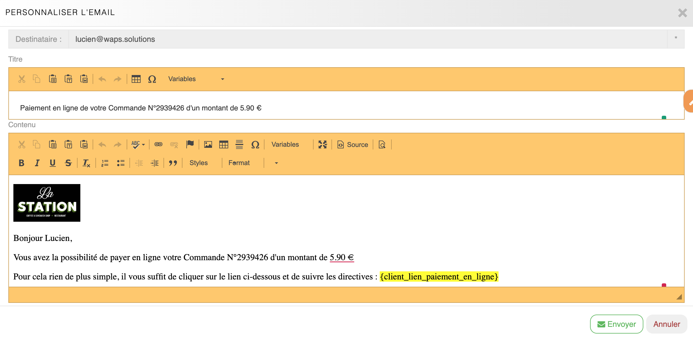This screenshot has width=693, height=338.
Task: Click the Image insert icon
Action: (208, 144)
